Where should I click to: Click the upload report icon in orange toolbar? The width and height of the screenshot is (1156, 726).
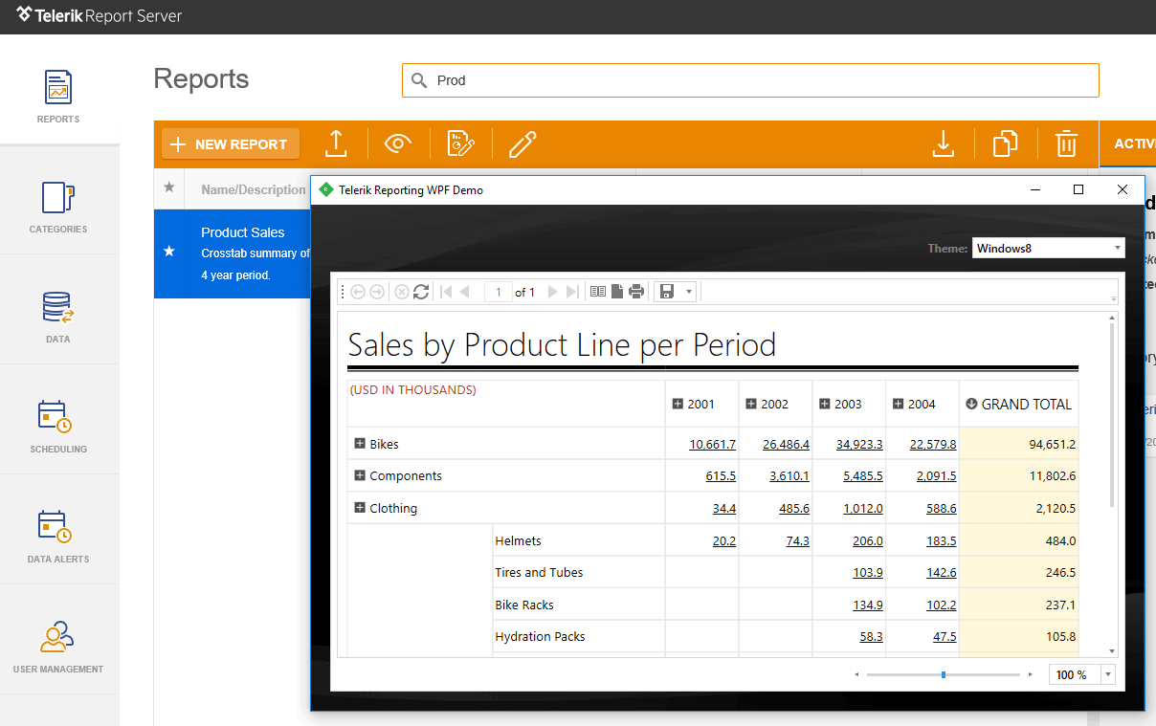click(335, 143)
